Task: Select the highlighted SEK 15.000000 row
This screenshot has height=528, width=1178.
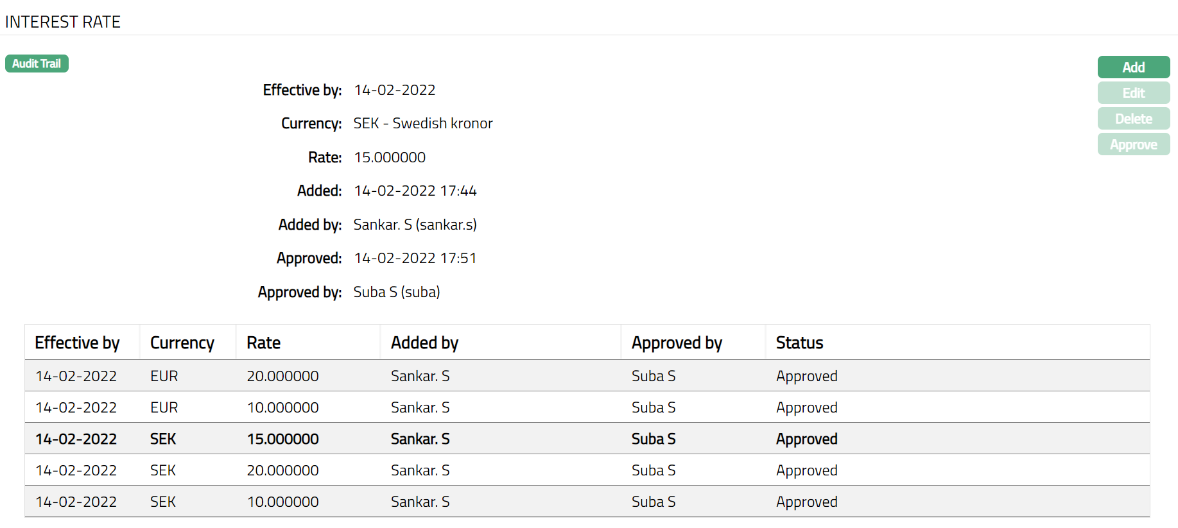Action: tap(282, 439)
